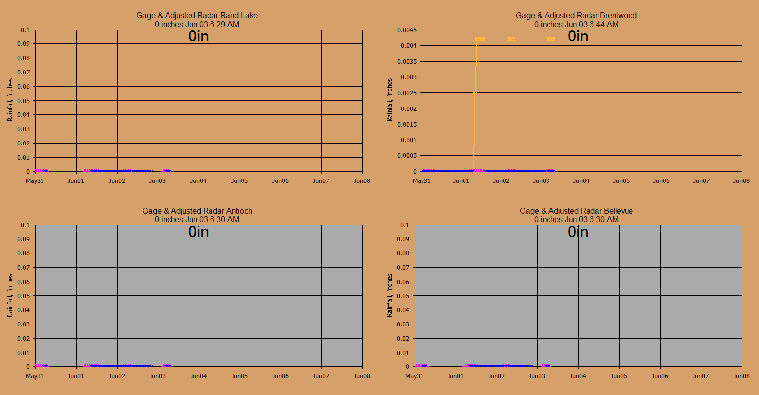Click 0.09 on the Antioch y-axis
This screenshot has height=395, width=759.
point(24,239)
